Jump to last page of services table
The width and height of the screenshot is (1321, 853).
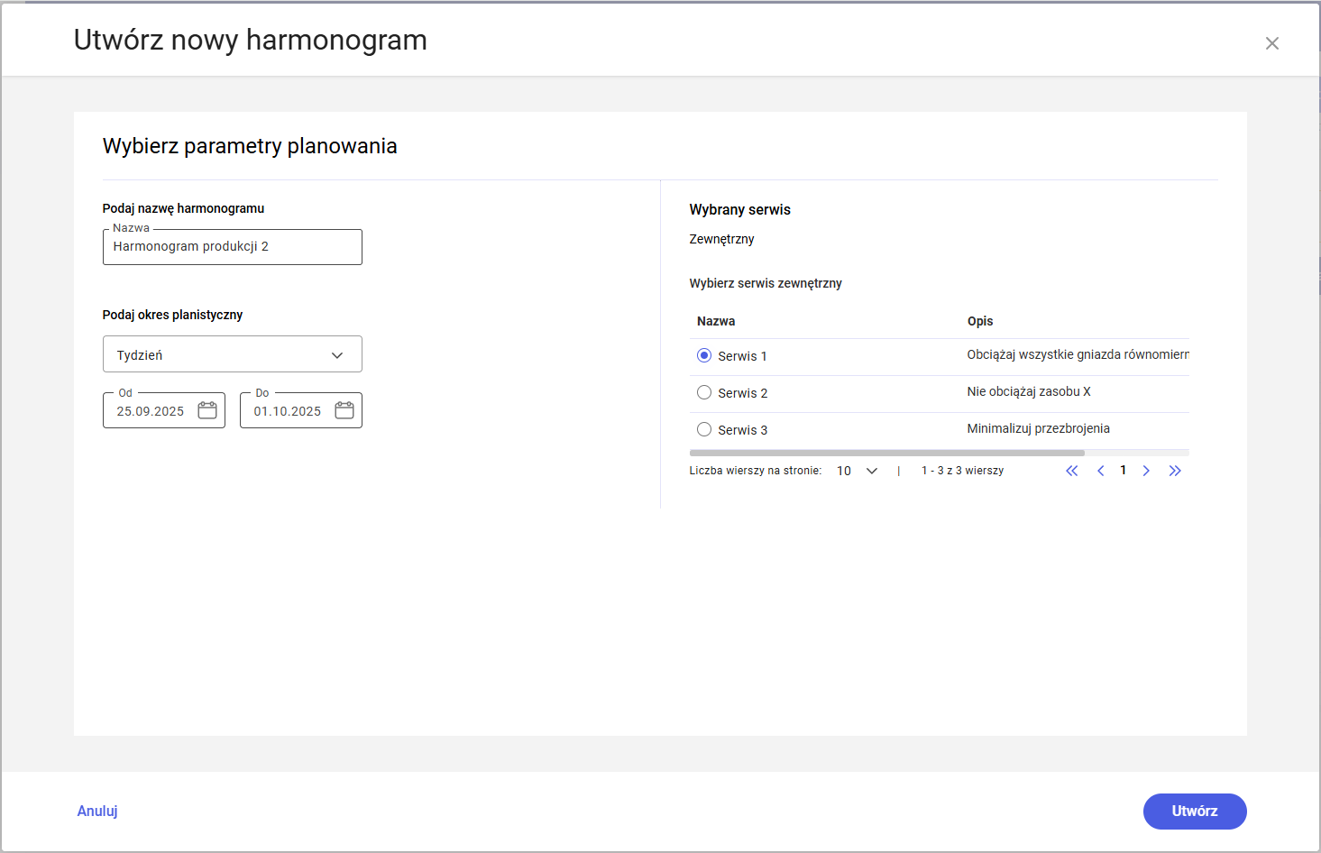click(1175, 471)
